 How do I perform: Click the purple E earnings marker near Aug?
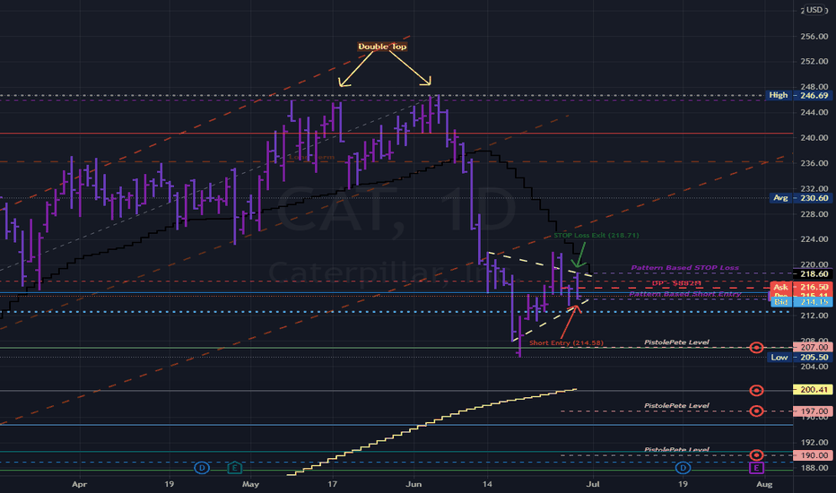tap(756, 468)
